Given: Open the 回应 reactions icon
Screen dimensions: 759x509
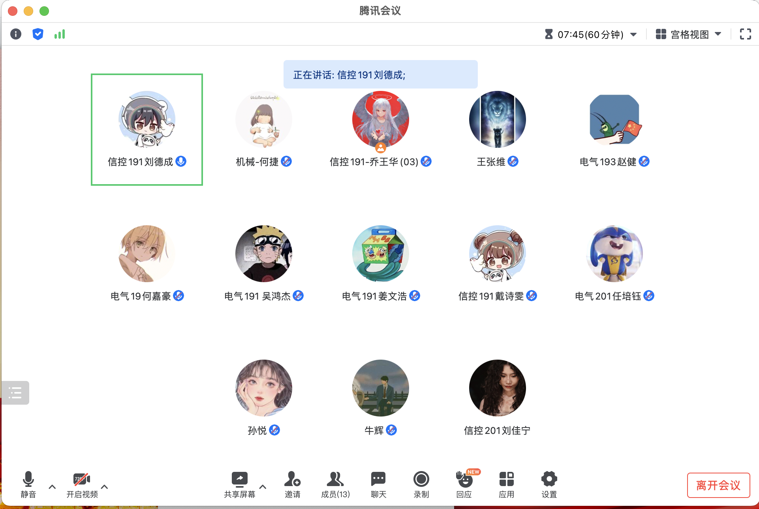Looking at the screenshot, I should (464, 484).
